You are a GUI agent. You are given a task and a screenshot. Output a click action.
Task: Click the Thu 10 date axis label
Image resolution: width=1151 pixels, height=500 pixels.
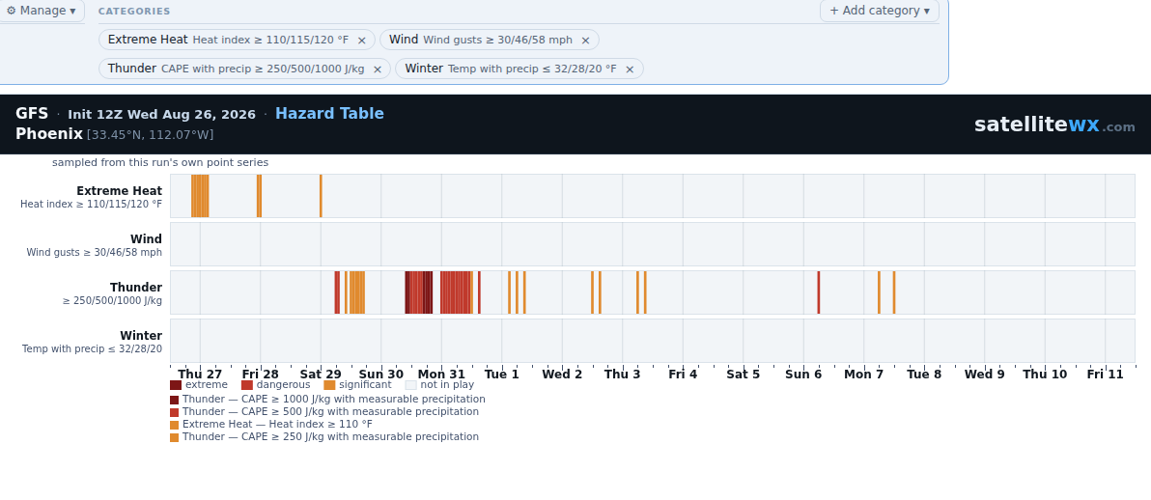[1045, 375]
